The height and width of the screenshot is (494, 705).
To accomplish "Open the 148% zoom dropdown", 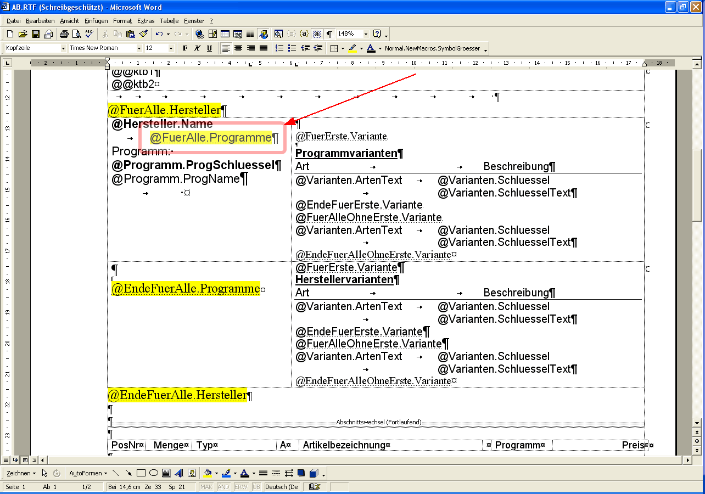I will click(x=366, y=34).
